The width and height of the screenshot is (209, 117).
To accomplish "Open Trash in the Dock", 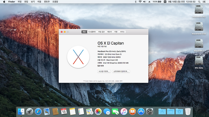I will pos(188,111).
